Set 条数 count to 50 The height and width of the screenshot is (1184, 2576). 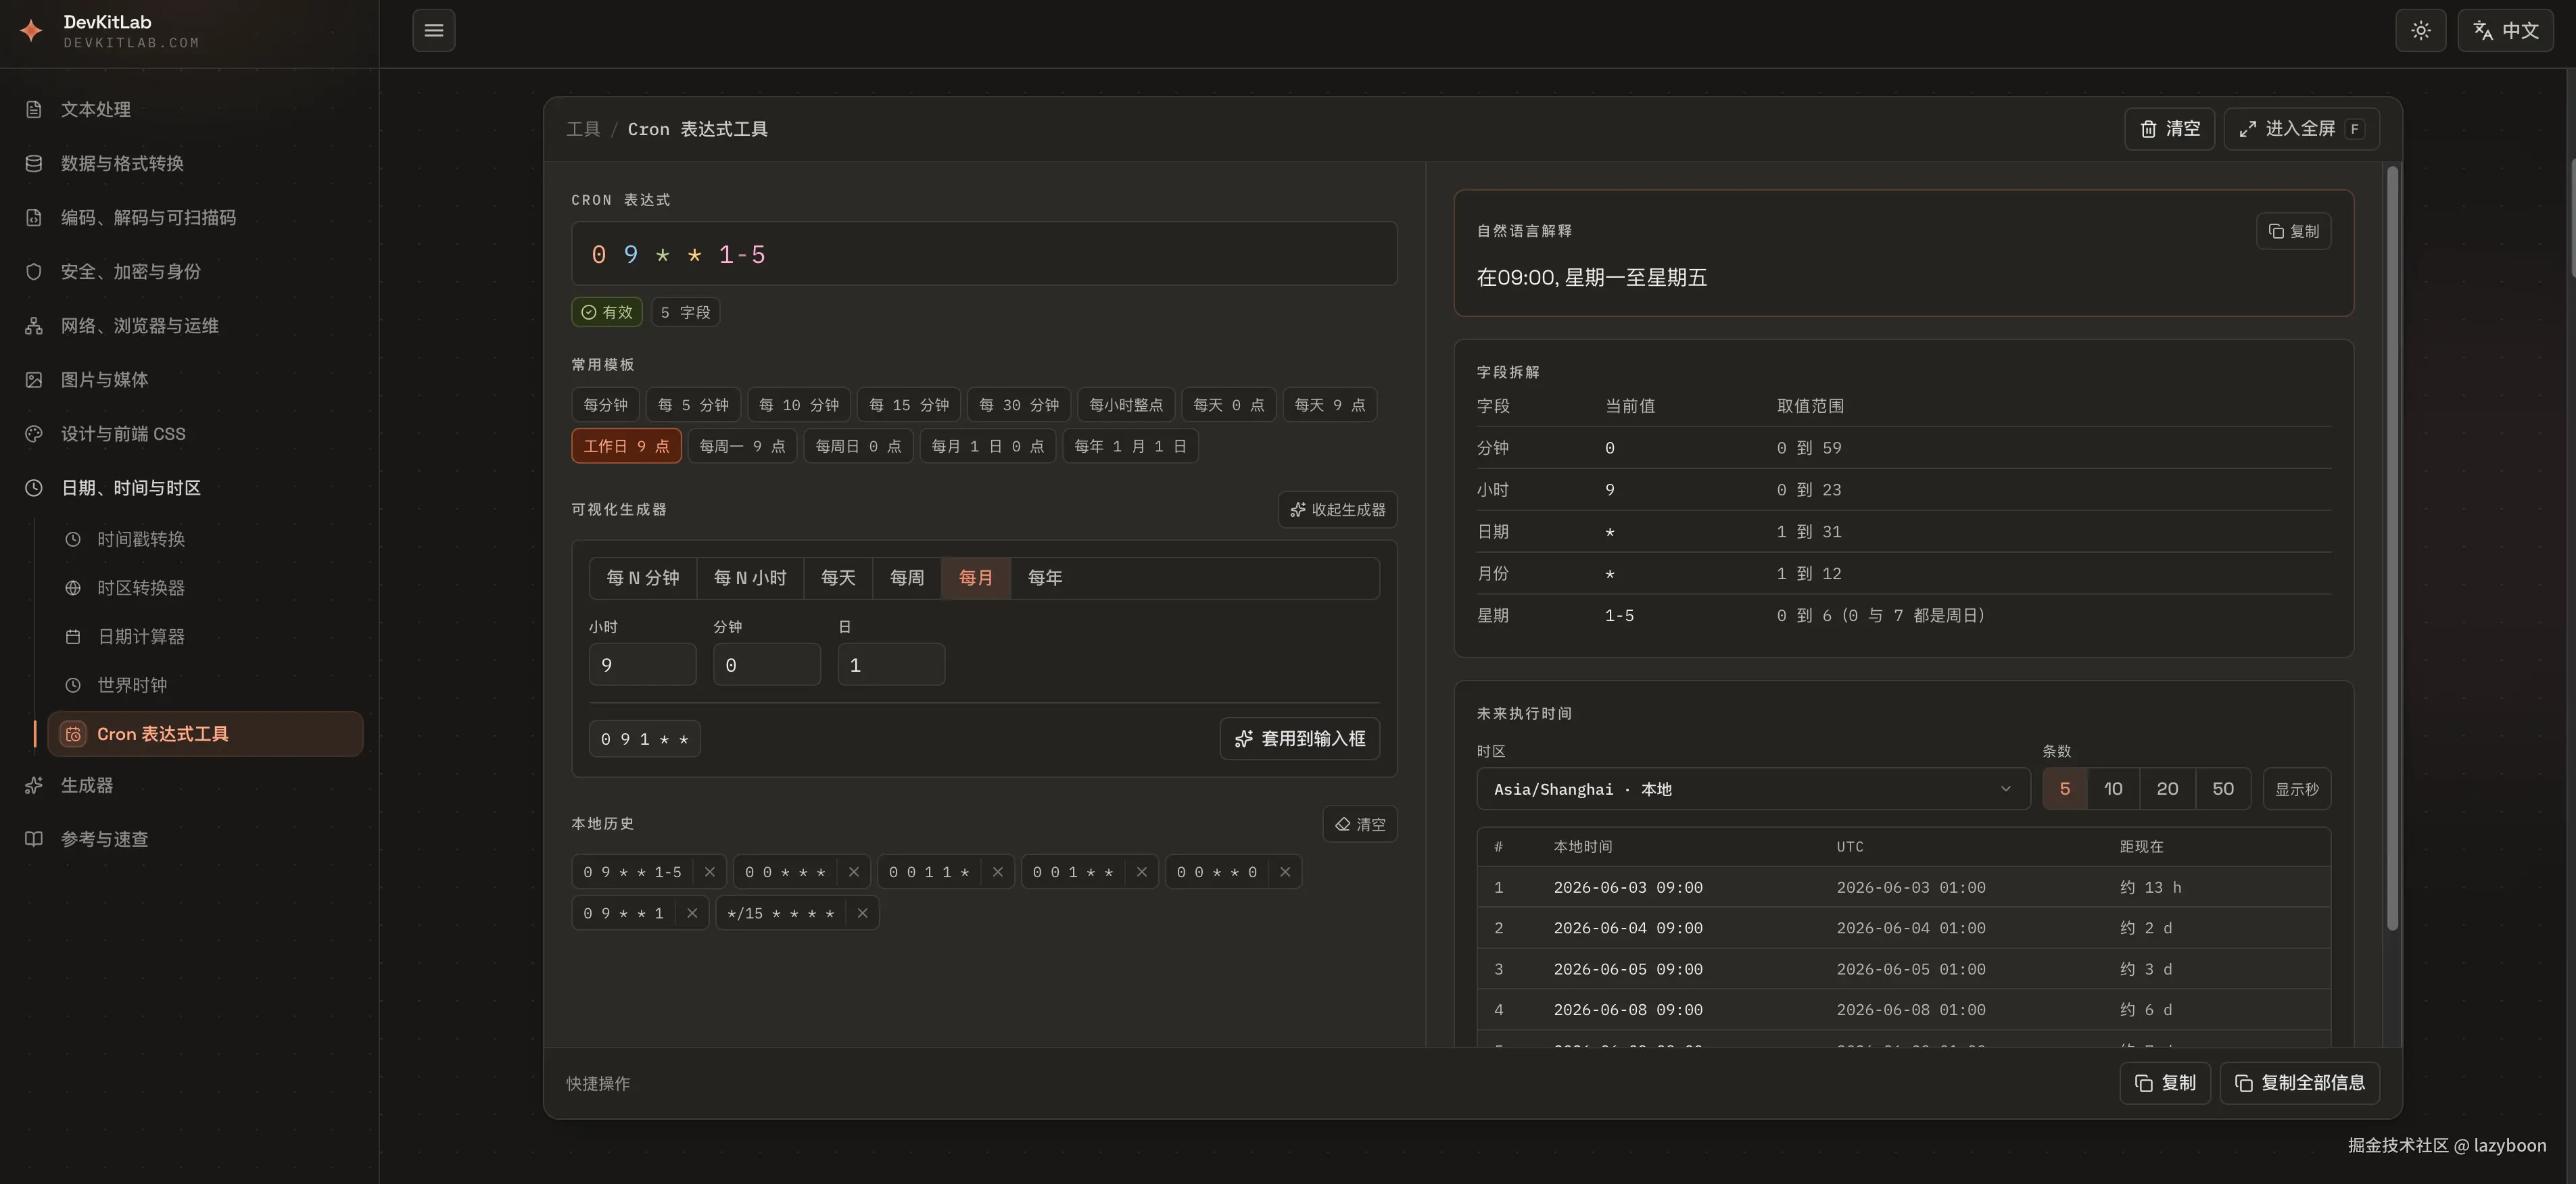coord(2223,789)
